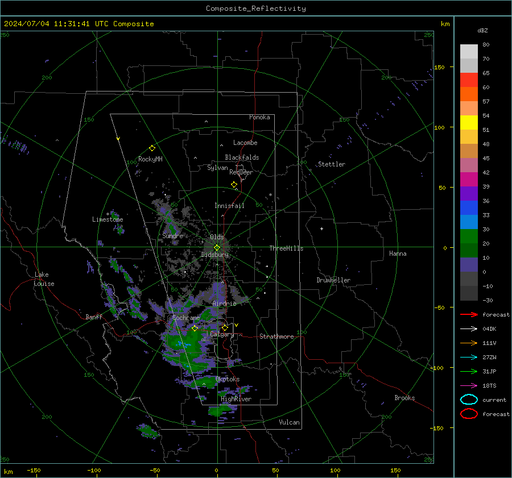The width and height of the screenshot is (512, 478).
Task: Pick the light blue swatch above 30
Action: click(x=469, y=222)
